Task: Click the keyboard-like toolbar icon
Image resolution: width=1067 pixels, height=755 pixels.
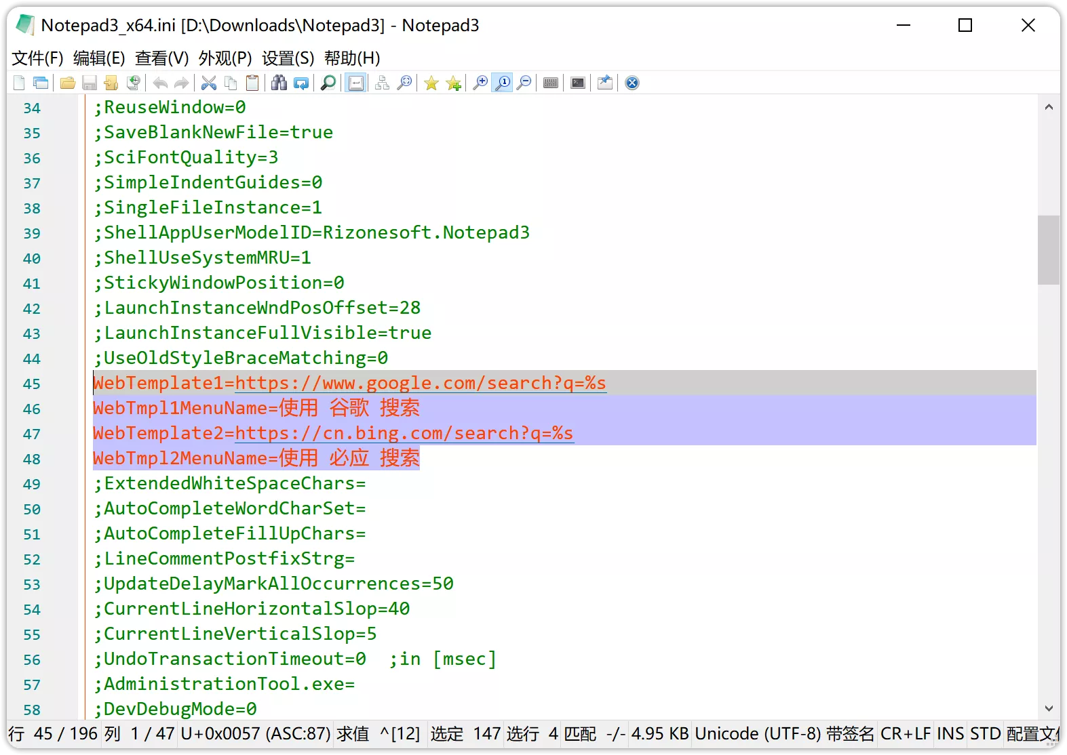Action: 551,83
